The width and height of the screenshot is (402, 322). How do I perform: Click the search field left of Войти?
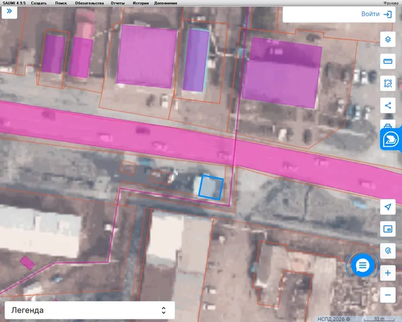tap(320, 14)
